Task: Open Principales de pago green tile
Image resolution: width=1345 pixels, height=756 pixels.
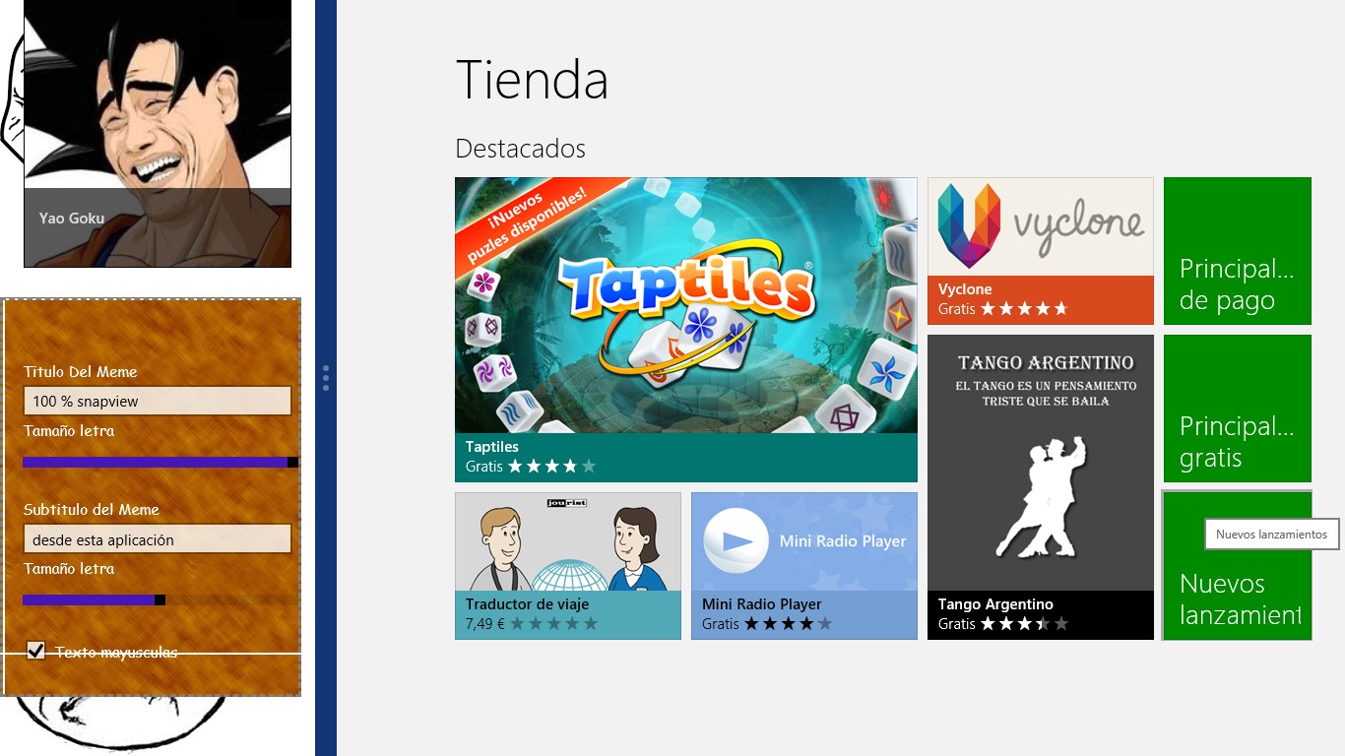Action: (x=1237, y=251)
